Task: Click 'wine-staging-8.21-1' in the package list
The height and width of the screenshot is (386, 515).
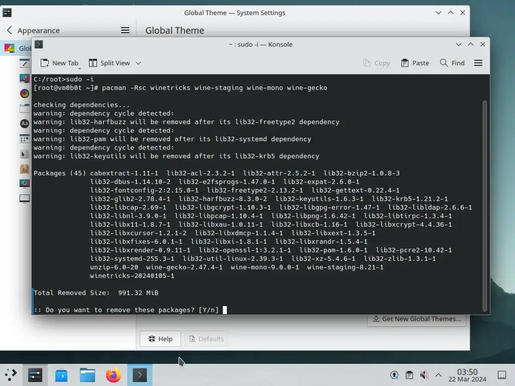Action: [x=345, y=267]
